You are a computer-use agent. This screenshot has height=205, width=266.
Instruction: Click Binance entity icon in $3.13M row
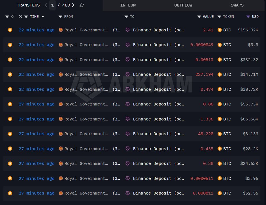[127, 133]
